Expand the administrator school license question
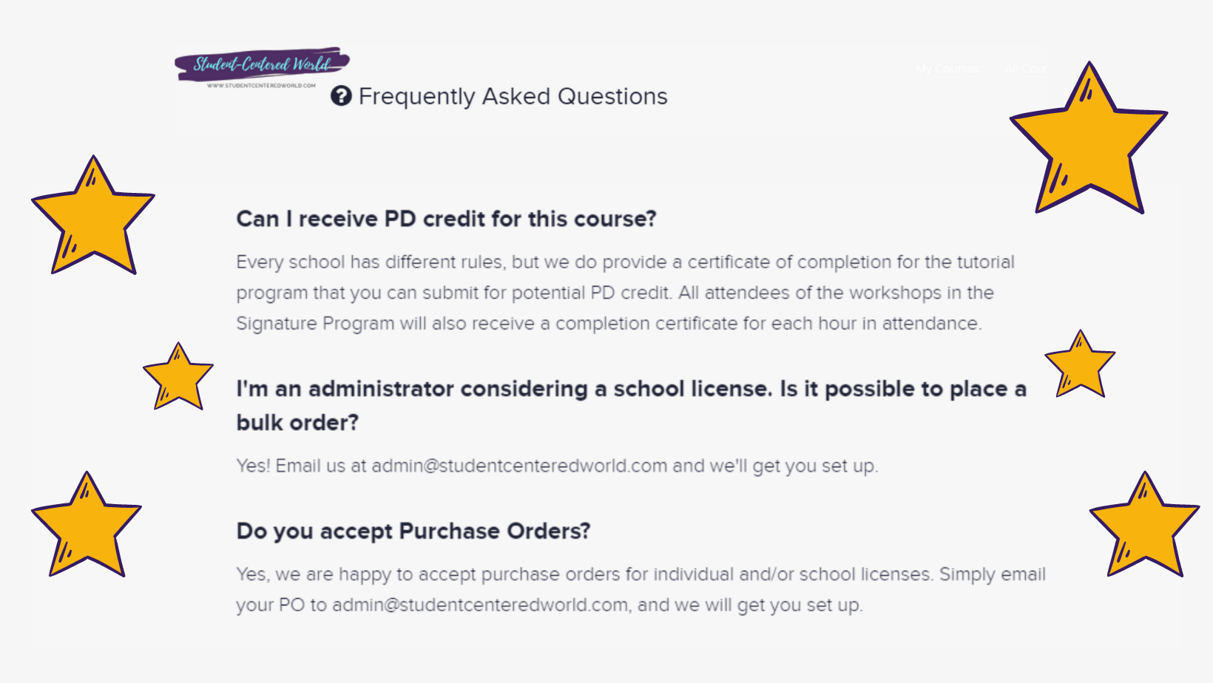This screenshot has width=1213, height=683. pos(631,405)
